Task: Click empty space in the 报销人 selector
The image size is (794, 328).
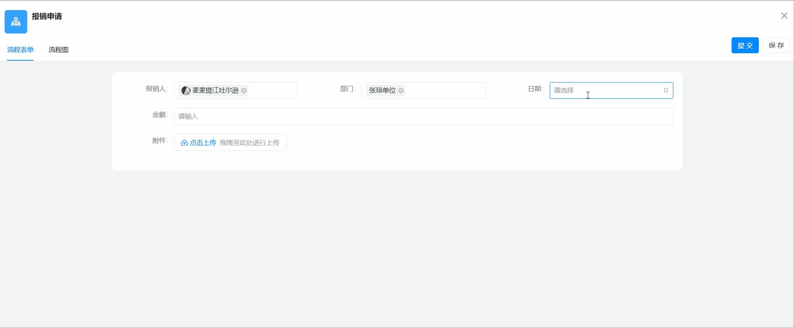Action: 272,90
